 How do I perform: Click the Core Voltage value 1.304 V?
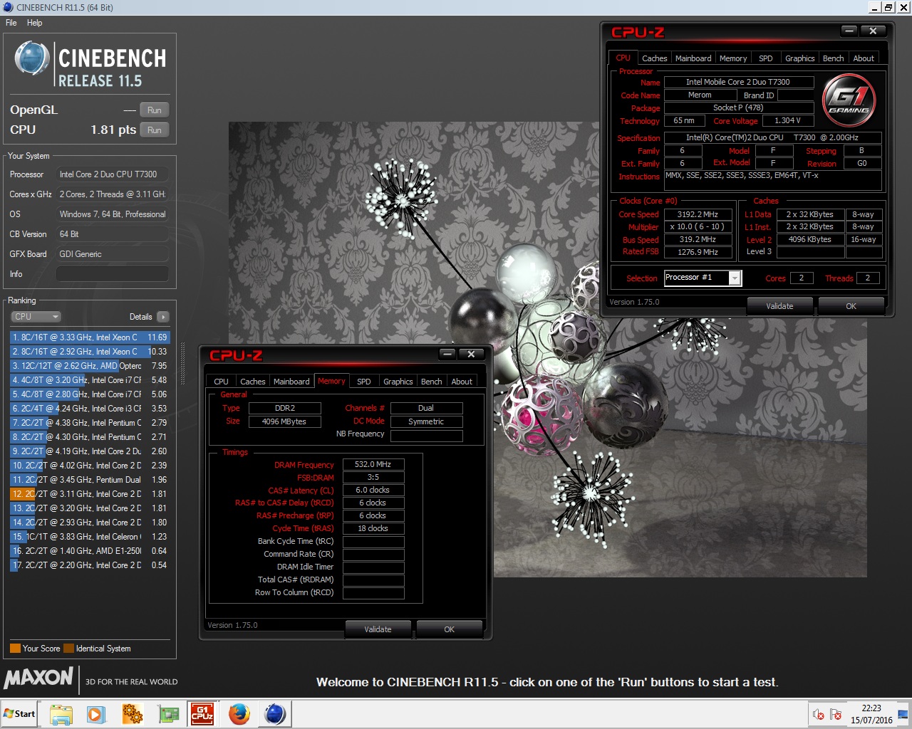788,121
